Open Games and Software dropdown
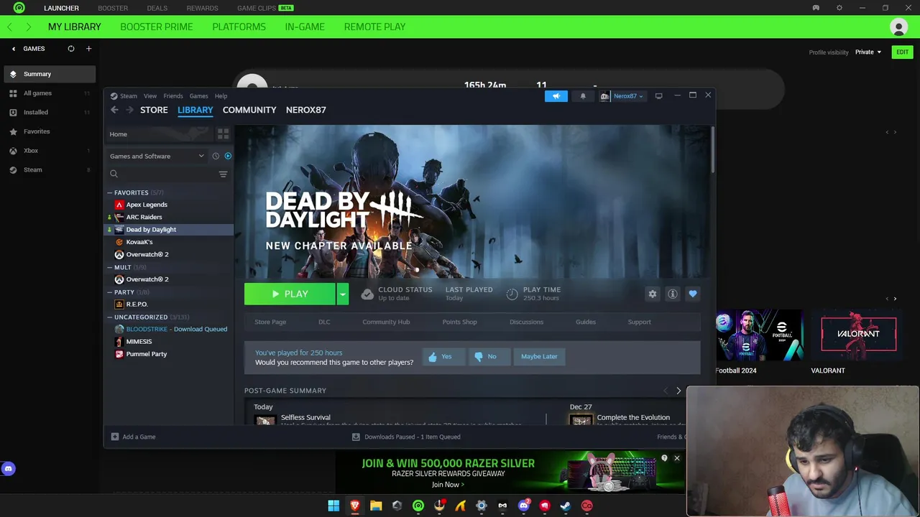 (157, 156)
